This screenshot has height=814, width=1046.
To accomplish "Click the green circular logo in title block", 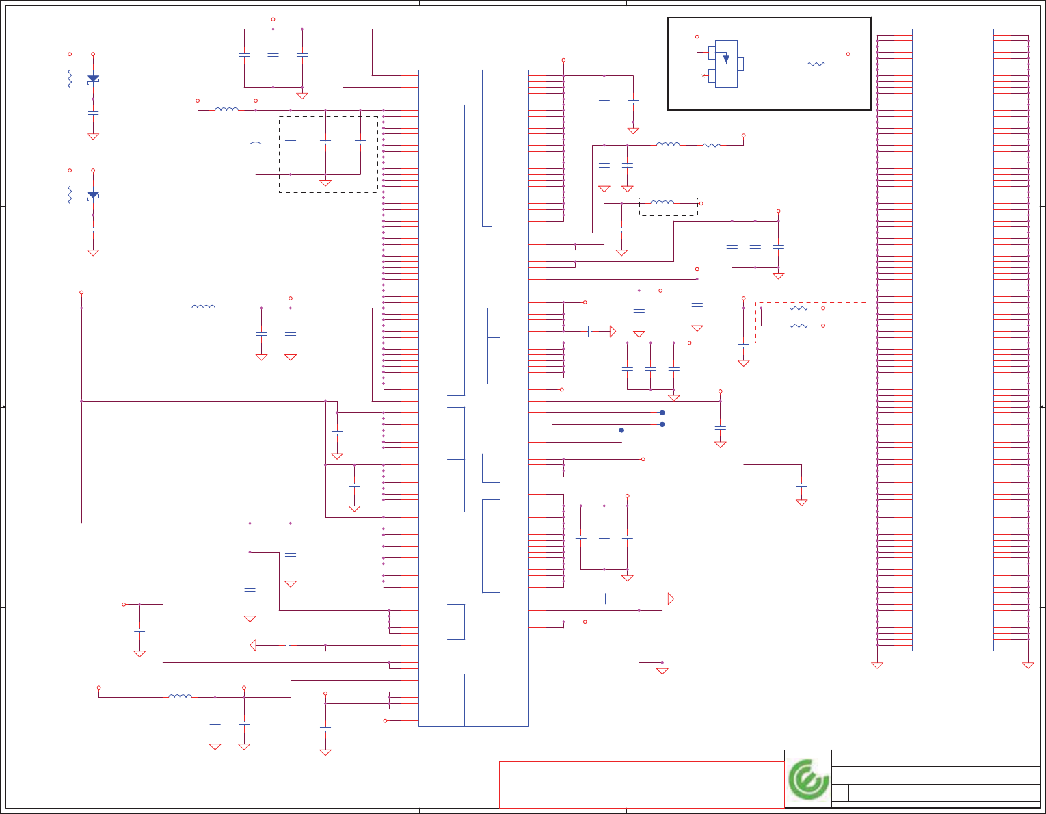I will (x=808, y=779).
